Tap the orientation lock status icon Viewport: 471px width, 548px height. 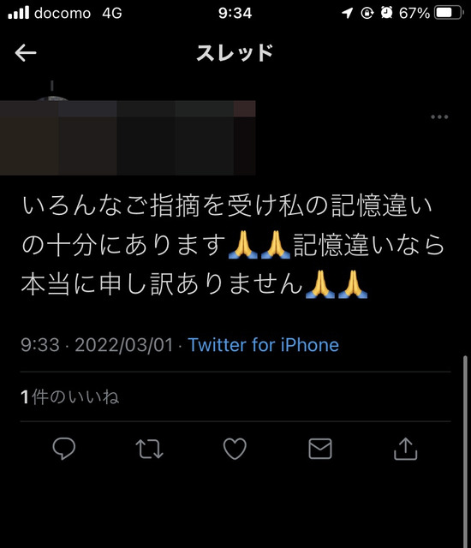click(x=367, y=13)
